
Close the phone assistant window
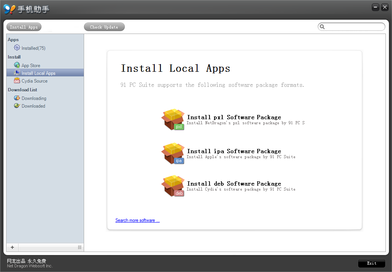(385, 7)
